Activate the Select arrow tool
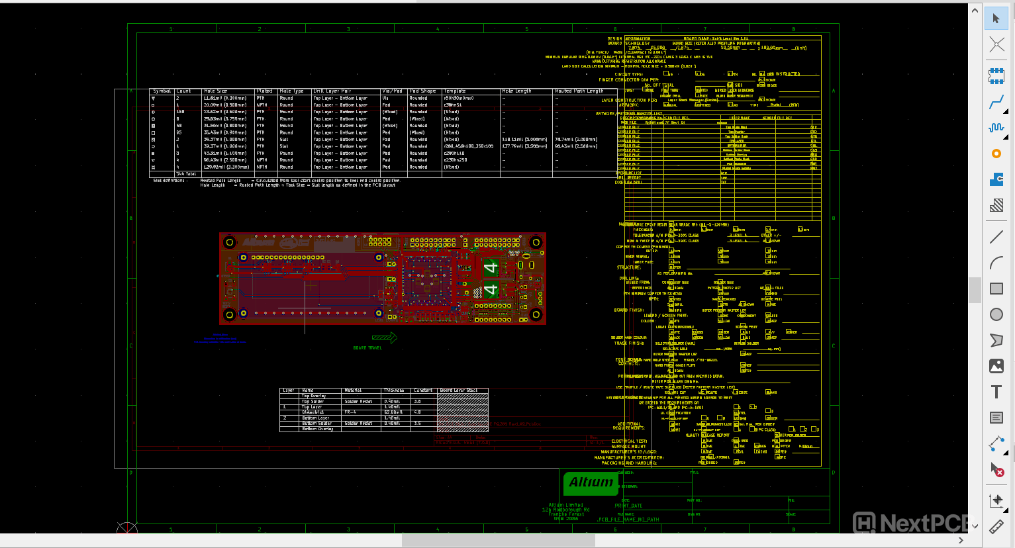This screenshot has width=1015, height=548. (x=996, y=19)
